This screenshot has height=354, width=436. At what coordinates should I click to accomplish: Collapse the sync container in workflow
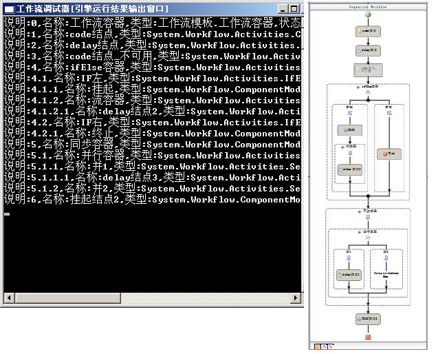click(360, 211)
